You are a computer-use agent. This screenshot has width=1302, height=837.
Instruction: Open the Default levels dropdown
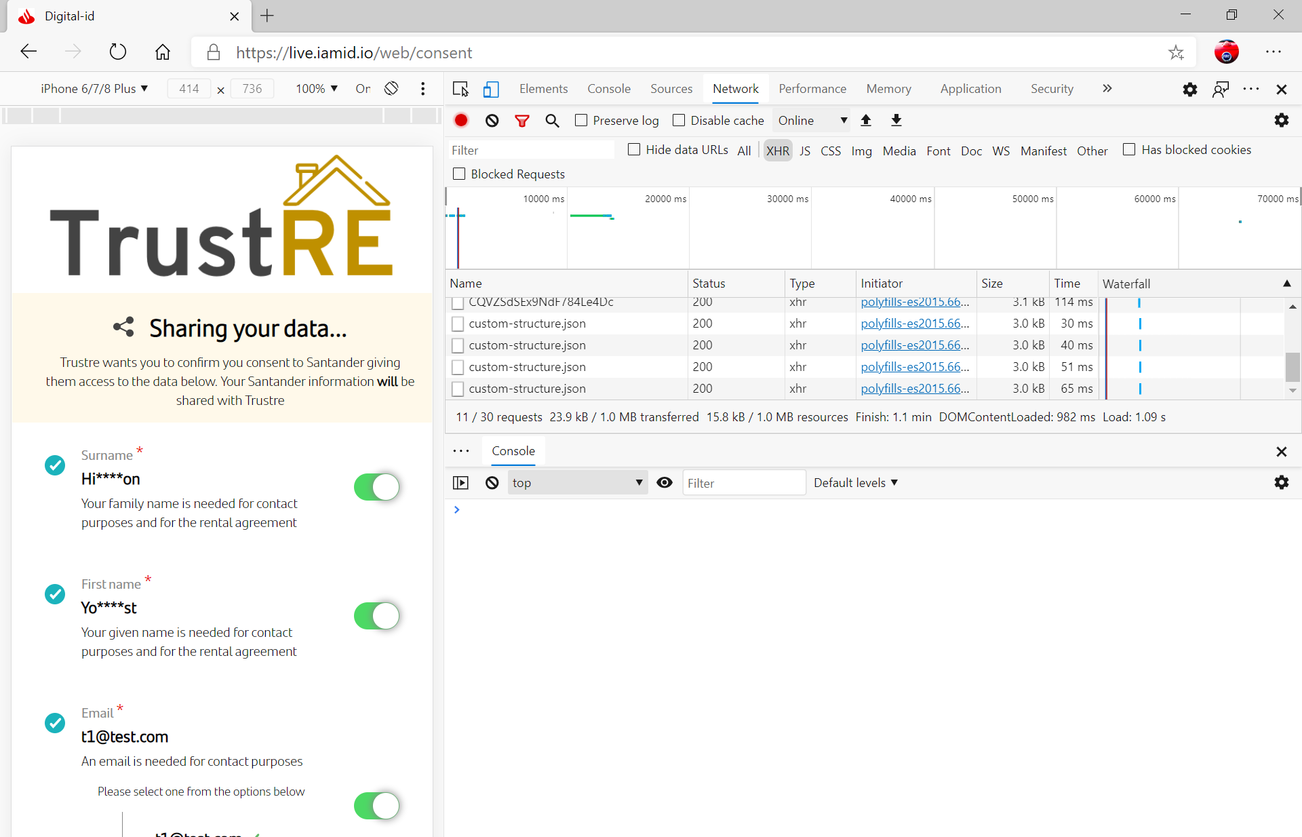(x=856, y=482)
